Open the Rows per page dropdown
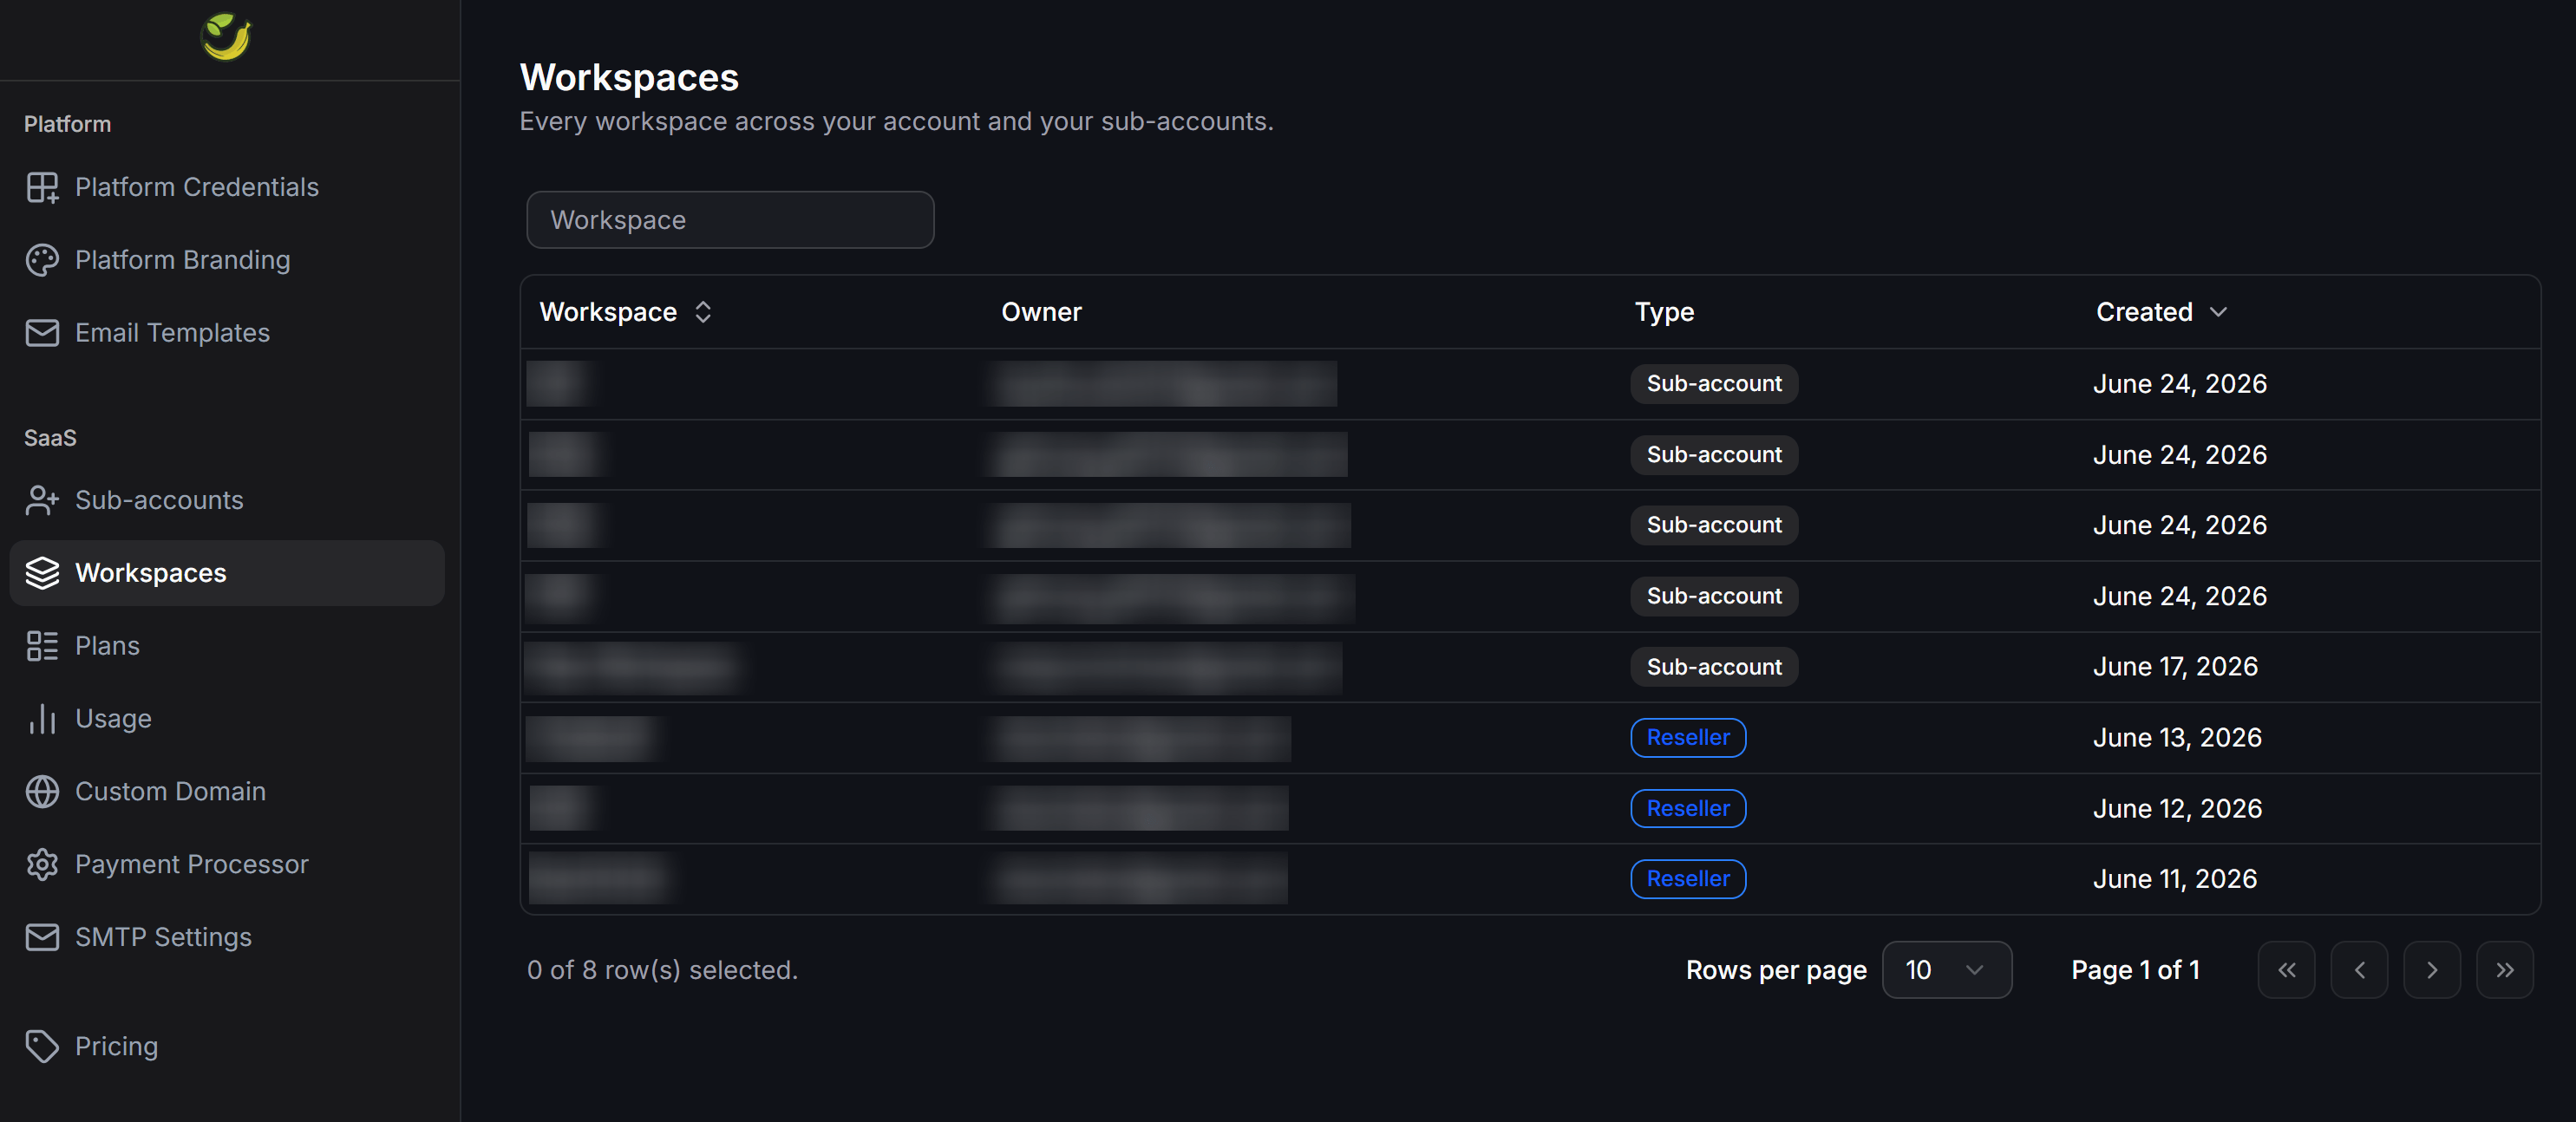2576x1122 pixels. point(1946,970)
